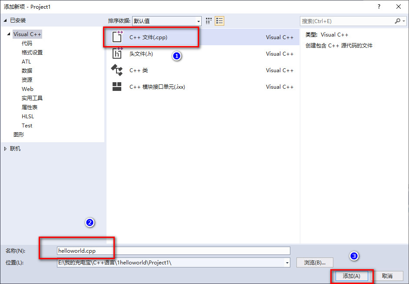Image resolution: width=409 pixels, height=284 pixels.
Task: Select the Web category
Action: coord(27,89)
